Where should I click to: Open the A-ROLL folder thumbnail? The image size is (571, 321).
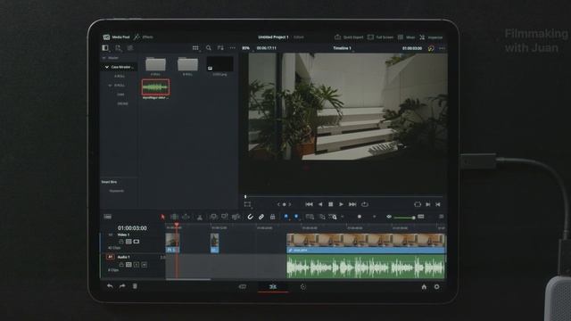(x=155, y=65)
